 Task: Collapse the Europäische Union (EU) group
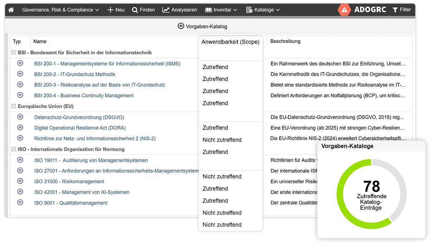(14, 106)
